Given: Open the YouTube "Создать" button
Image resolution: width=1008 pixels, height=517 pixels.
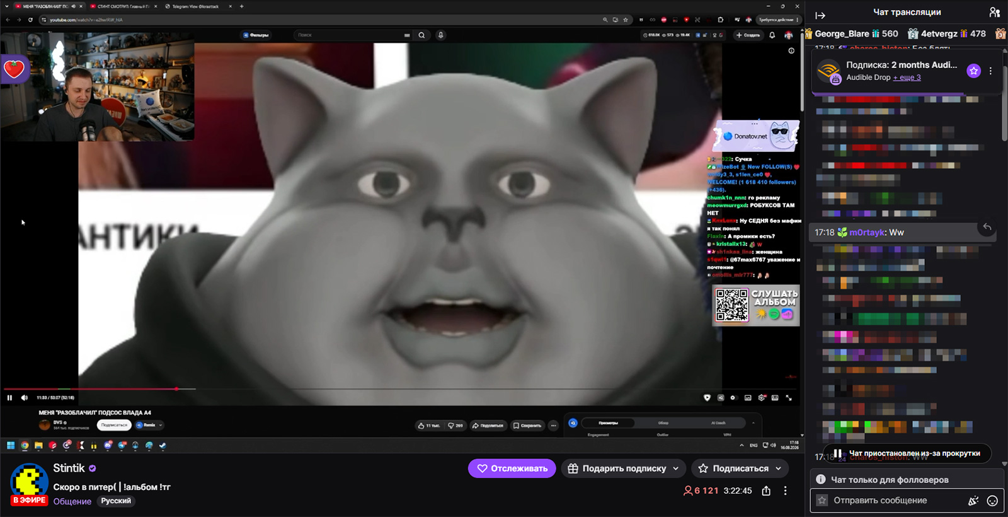Looking at the screenshot, I should [x=748, y=35].
